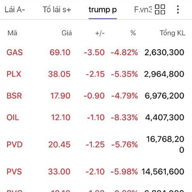This screenshot has width=192, height=192.
Task: Switch to the Lái A- watchlist tab
Action: (15, 10)
